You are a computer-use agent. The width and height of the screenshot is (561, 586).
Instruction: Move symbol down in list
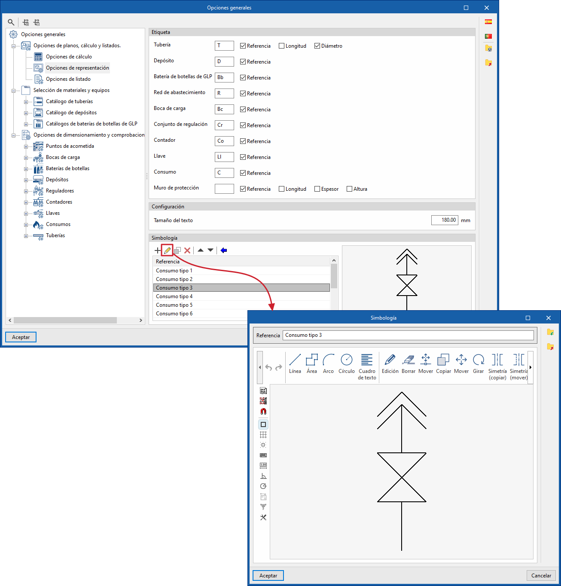[x=210, y=250]
